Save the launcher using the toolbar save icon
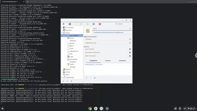This screenshot has width=197, height=111. [x=70, y=24]
